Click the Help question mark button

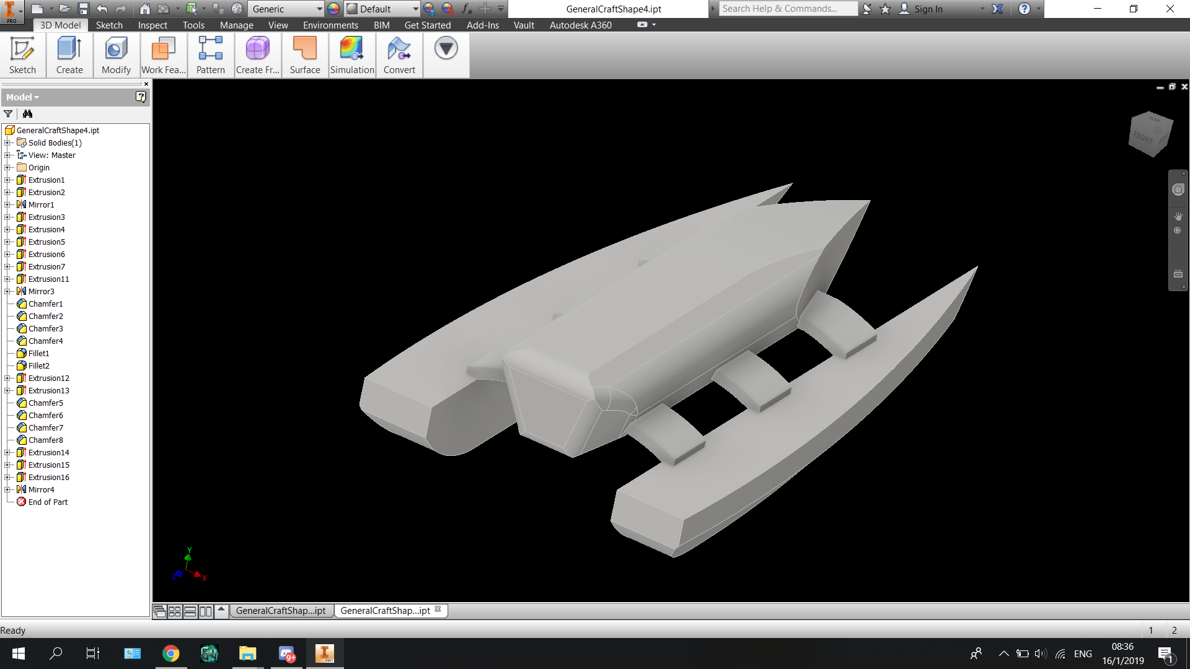pyautogui.click(x=1024, y=9)
